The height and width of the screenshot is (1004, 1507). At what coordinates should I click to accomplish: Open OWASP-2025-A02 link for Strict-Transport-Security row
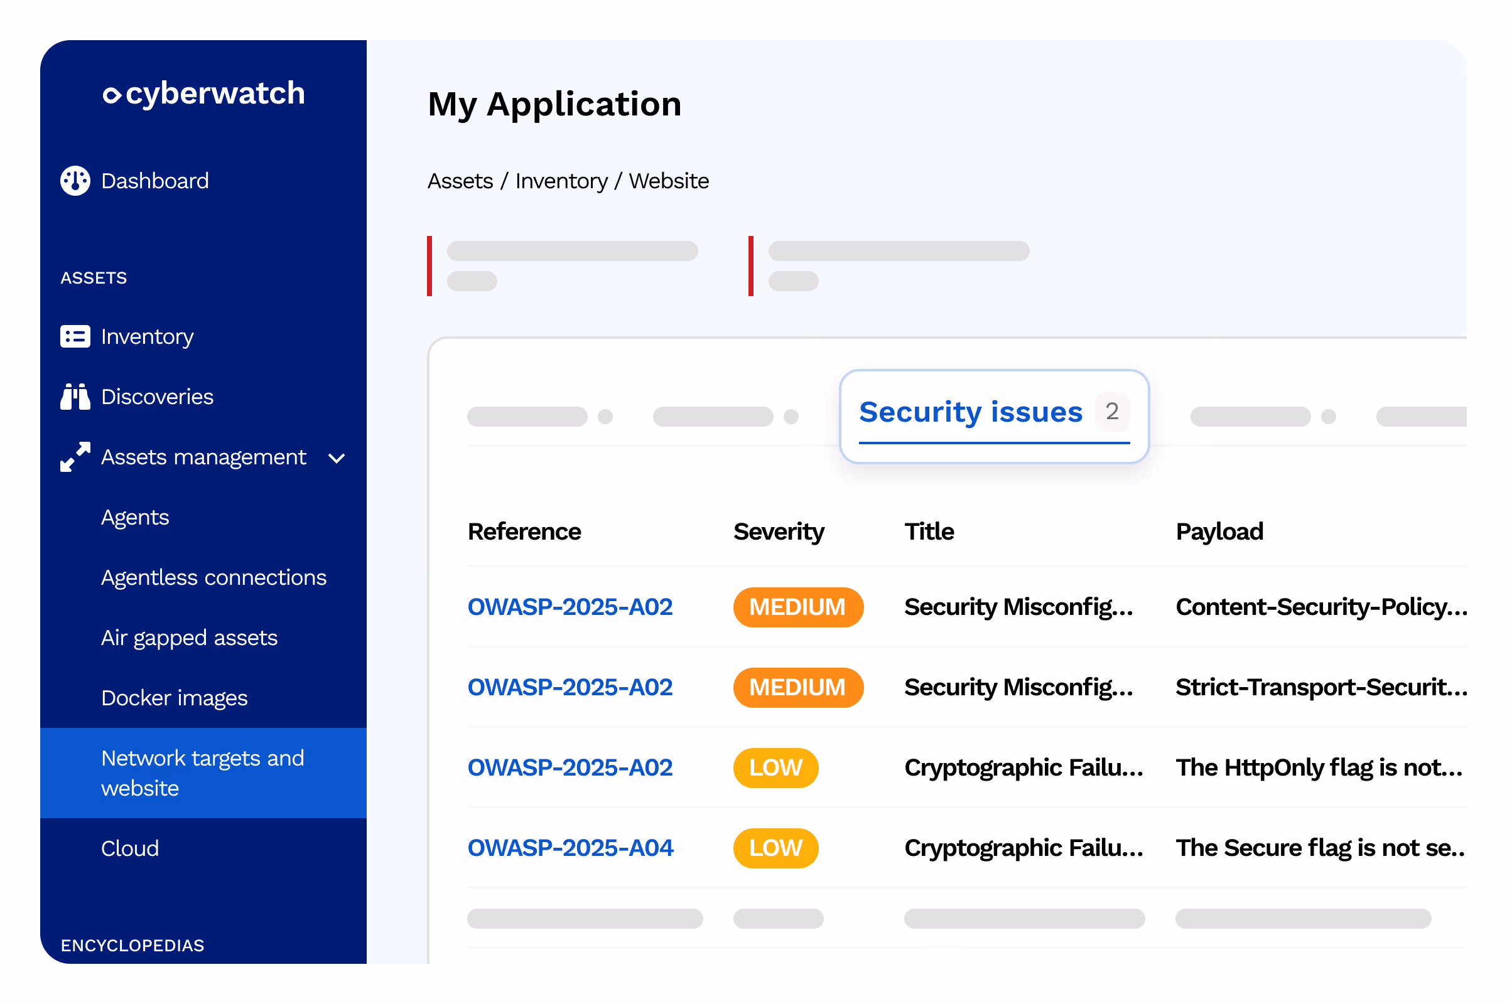570,688
